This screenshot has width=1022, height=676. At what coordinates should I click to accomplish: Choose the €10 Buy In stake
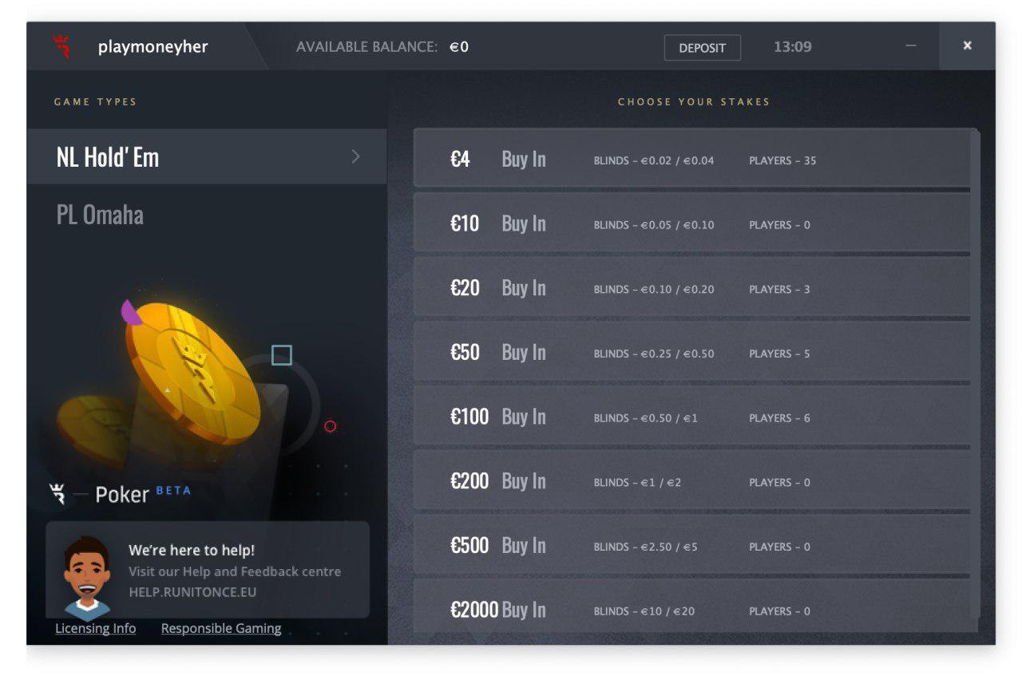[692, 223]
